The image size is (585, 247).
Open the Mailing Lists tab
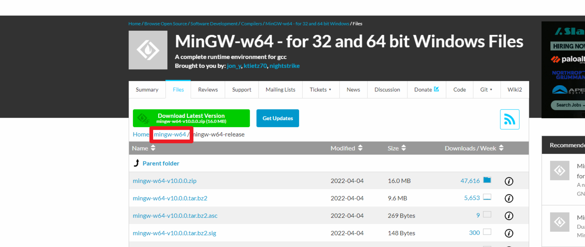pos(280,90)
